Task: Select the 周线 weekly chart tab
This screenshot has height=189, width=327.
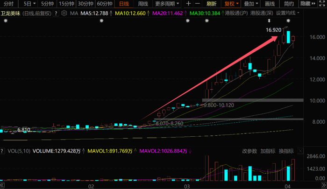Action: pos(143,4)
